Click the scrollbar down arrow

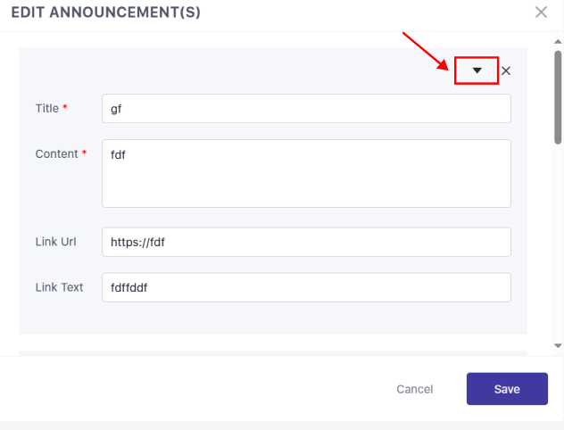tap(558, 345)
